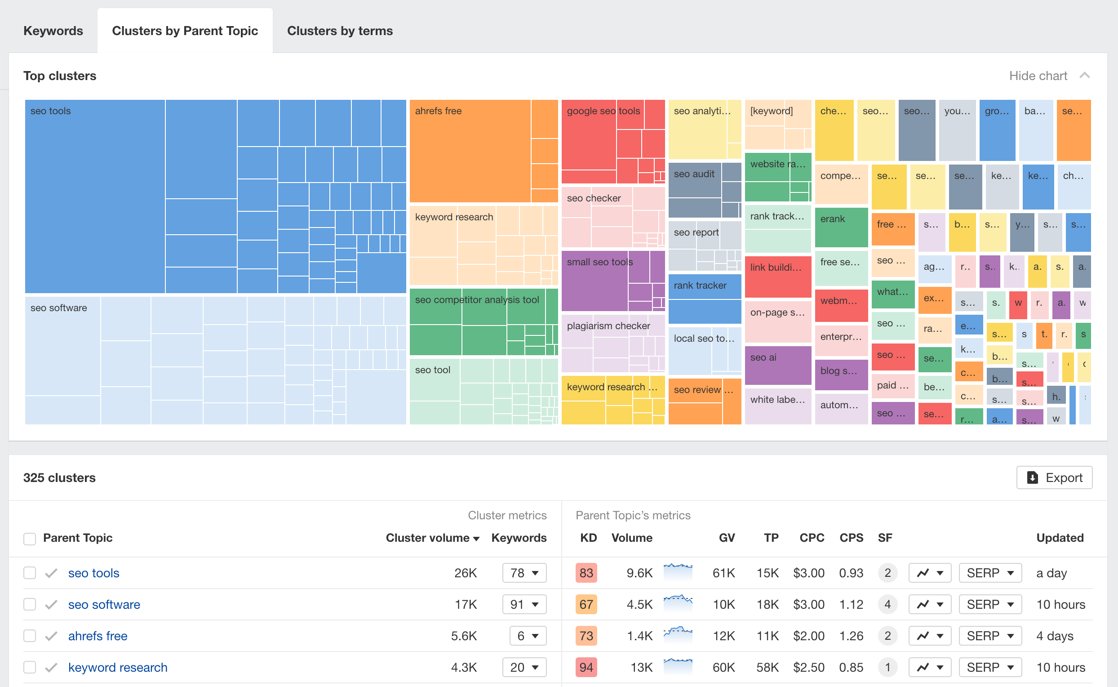Open the Keywords dropdown showing 78
Image resolution: width=1118 pixels, height=687 pixels.
[524, 572]
